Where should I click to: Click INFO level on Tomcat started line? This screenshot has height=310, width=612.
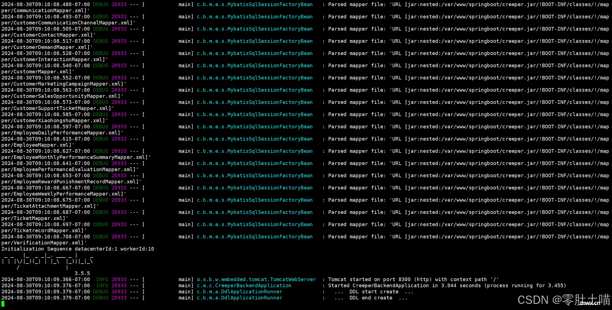pyautogui.click(x=102, y=279)
